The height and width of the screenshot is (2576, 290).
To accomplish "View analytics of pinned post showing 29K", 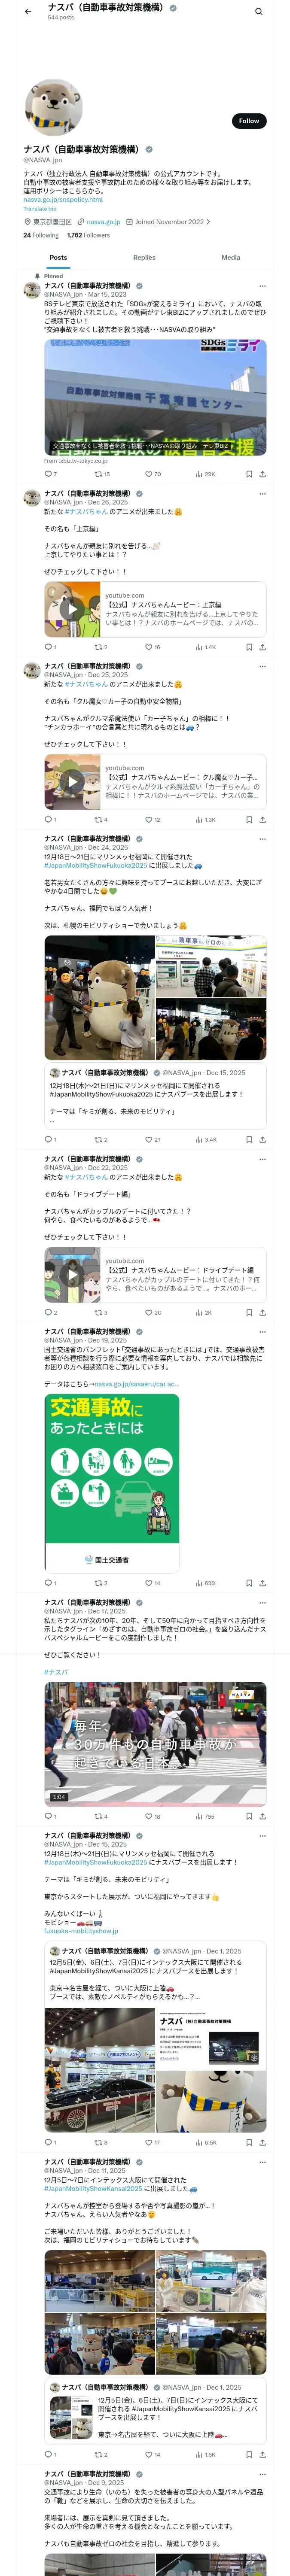I will (205, 474).
